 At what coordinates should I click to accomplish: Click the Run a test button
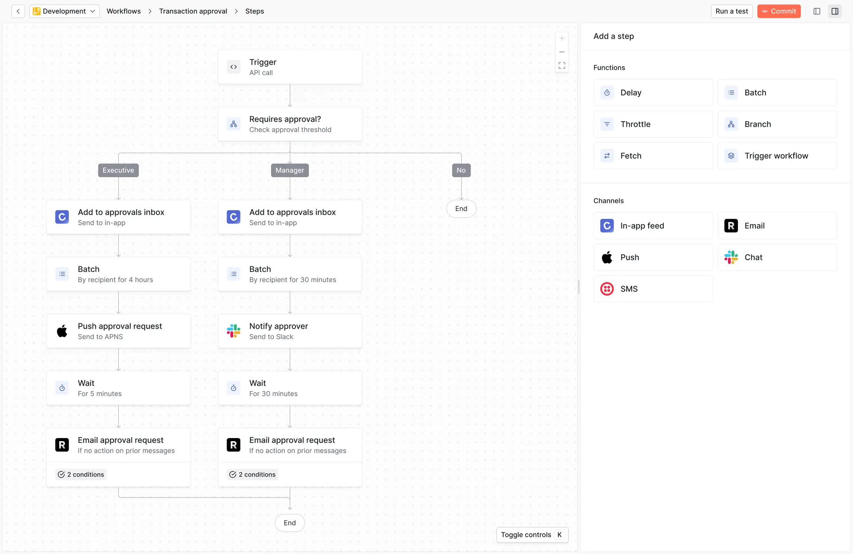tap(731, 11)
